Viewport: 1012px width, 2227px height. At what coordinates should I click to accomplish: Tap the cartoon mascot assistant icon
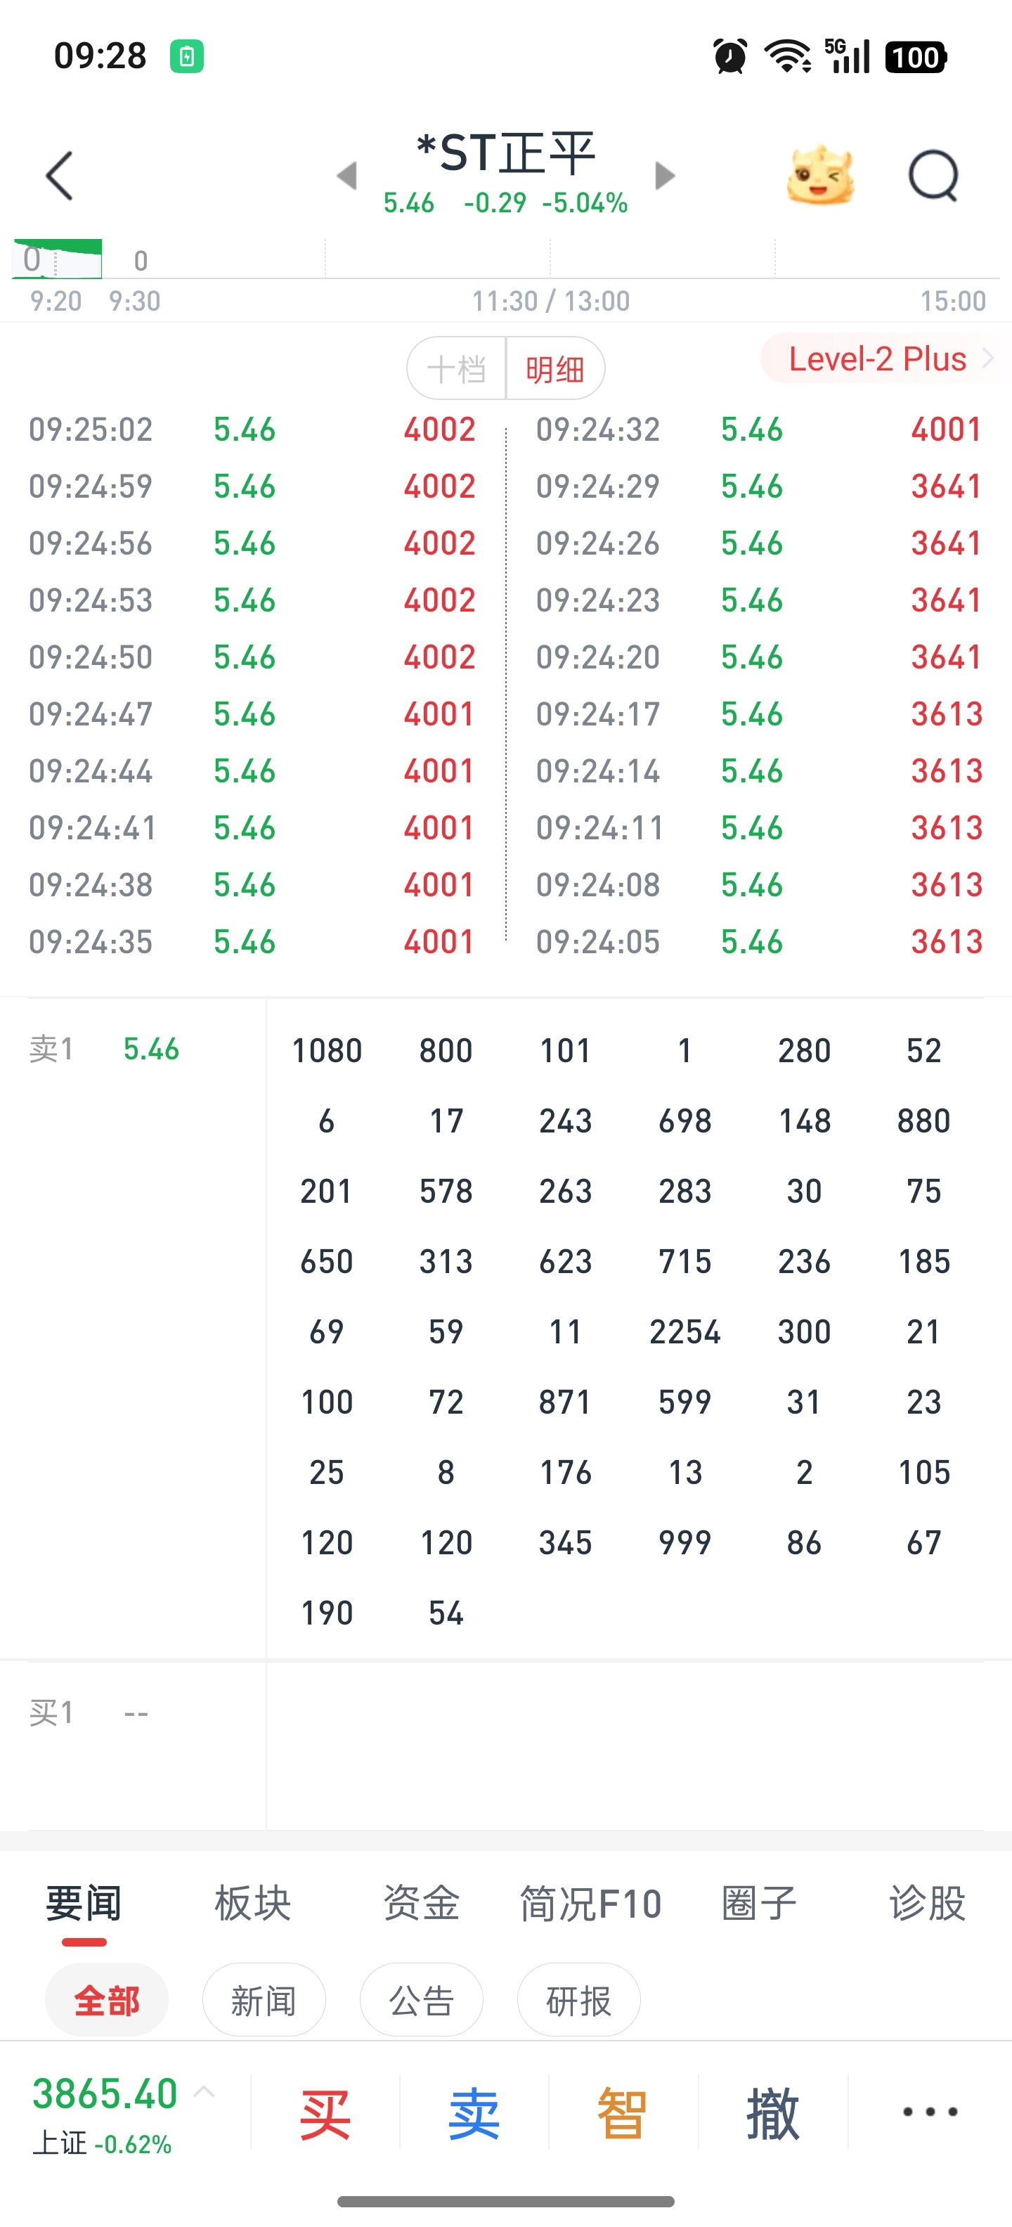(x=819, y=176)
